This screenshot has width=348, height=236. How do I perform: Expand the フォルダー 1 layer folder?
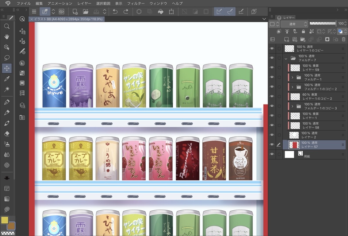click(292, 77)
